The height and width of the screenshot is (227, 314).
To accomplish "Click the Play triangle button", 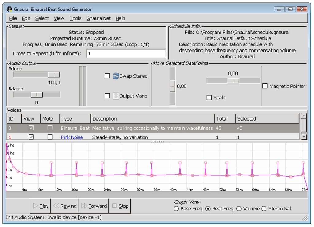I will pyautogui.click(x=41, y=206).
